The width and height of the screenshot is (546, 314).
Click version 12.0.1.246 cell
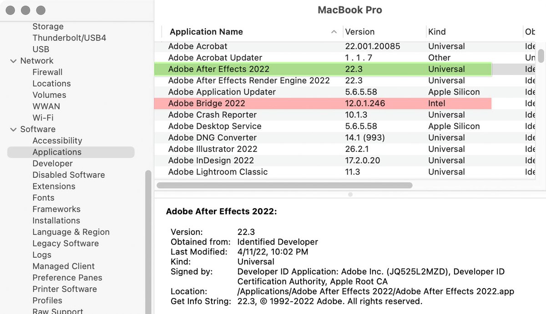[x=365, y=103]
